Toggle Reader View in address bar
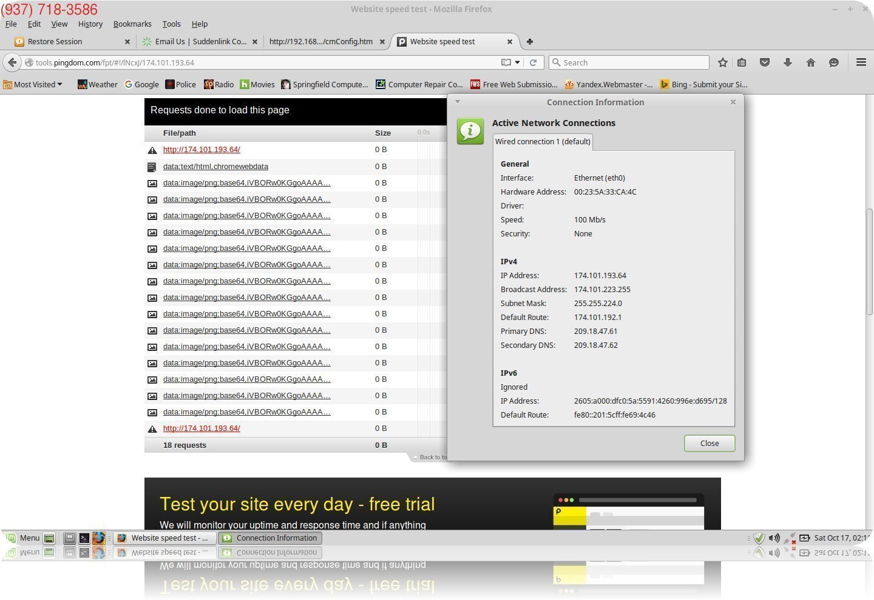The image size is (874, 600). pos(506,62)
